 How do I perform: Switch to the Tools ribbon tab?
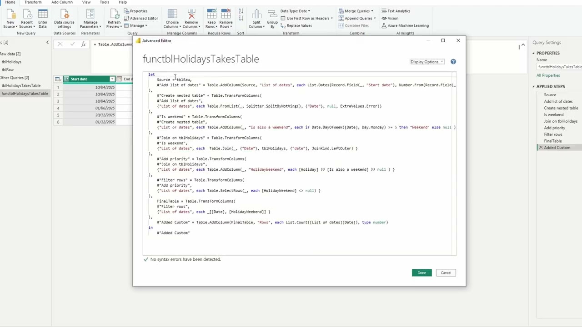click(x=104, y=2)
